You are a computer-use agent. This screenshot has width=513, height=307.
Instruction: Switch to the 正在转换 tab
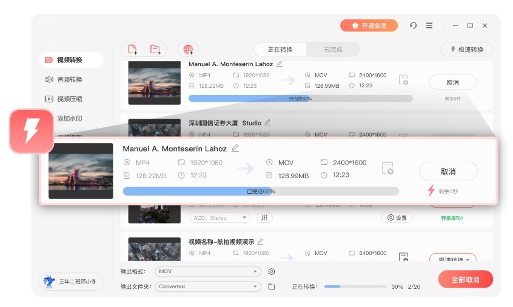point(280,49)
